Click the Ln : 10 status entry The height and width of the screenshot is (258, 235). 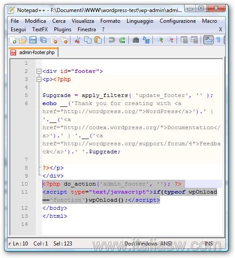[x=21, y=244]
